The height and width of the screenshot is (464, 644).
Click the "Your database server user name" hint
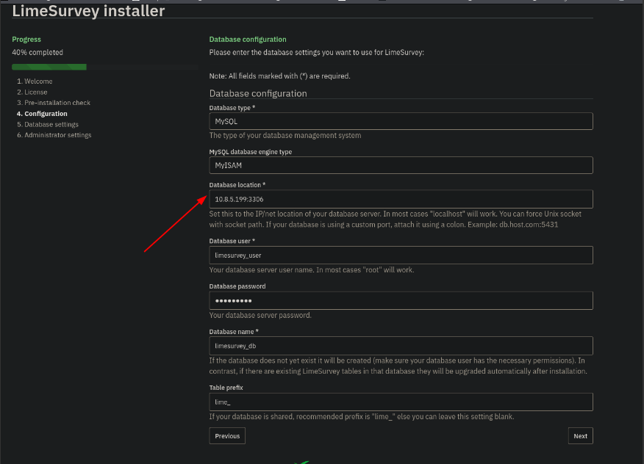coord(312,270)
